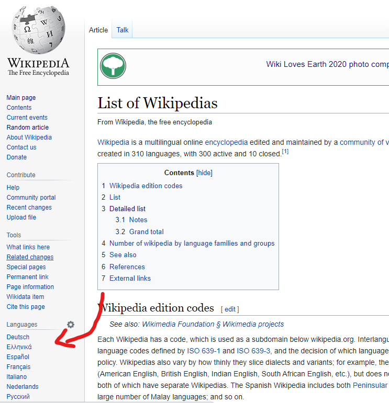Open the encyclopedia link in intro

226,142
